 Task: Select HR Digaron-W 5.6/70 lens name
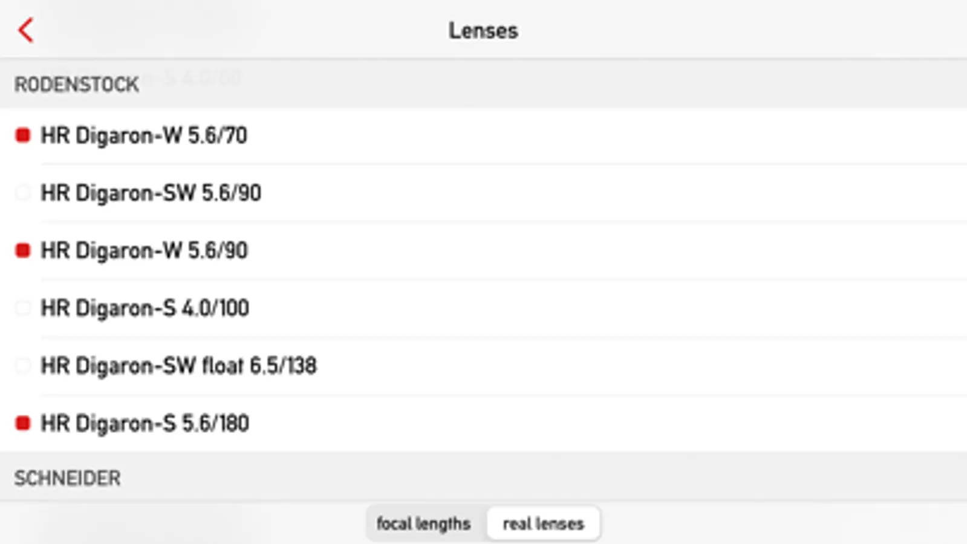pos(144,135)
